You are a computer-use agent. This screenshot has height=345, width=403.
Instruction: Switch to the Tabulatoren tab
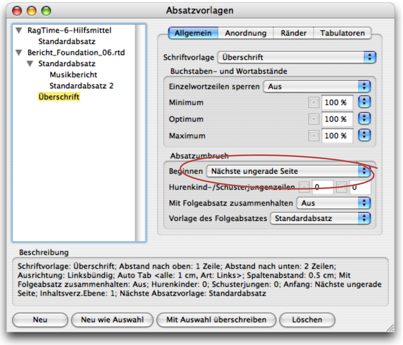pos(343,33)
